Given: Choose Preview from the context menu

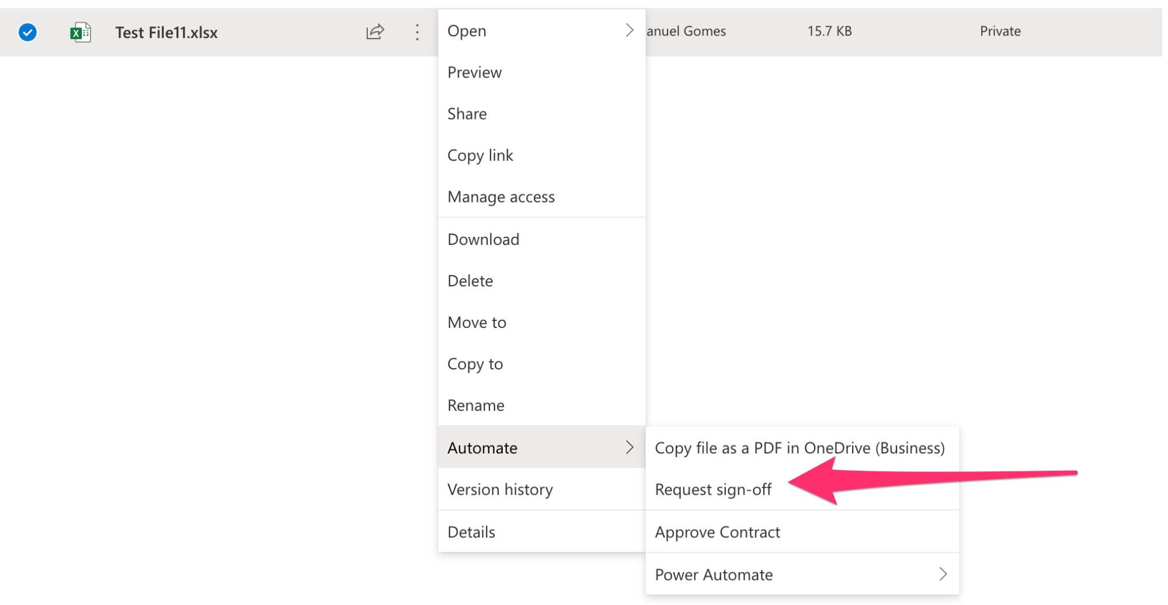Looking at the screenshot, I should coord(541,72).
